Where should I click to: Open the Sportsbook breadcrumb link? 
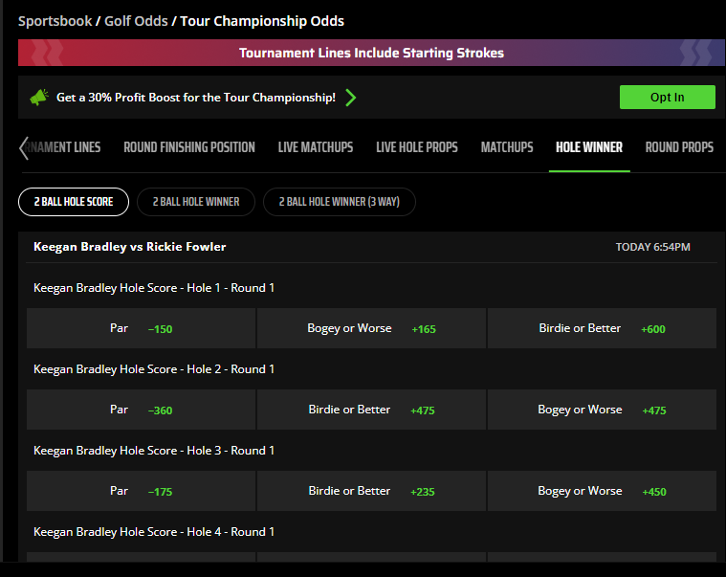(55, 21)
